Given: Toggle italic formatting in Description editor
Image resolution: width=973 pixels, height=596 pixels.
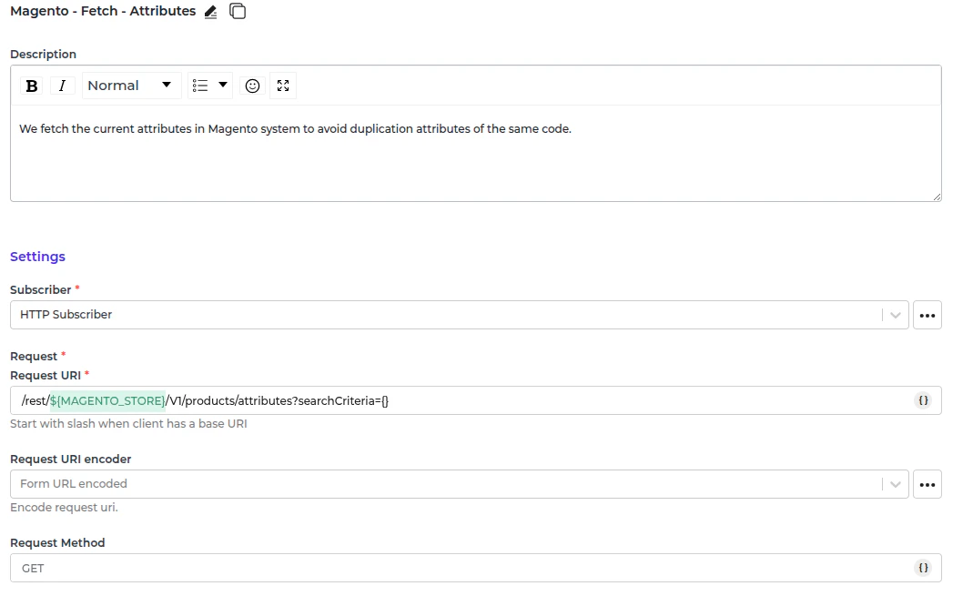Looking at the screenshot, I should [x=62, y=86].
